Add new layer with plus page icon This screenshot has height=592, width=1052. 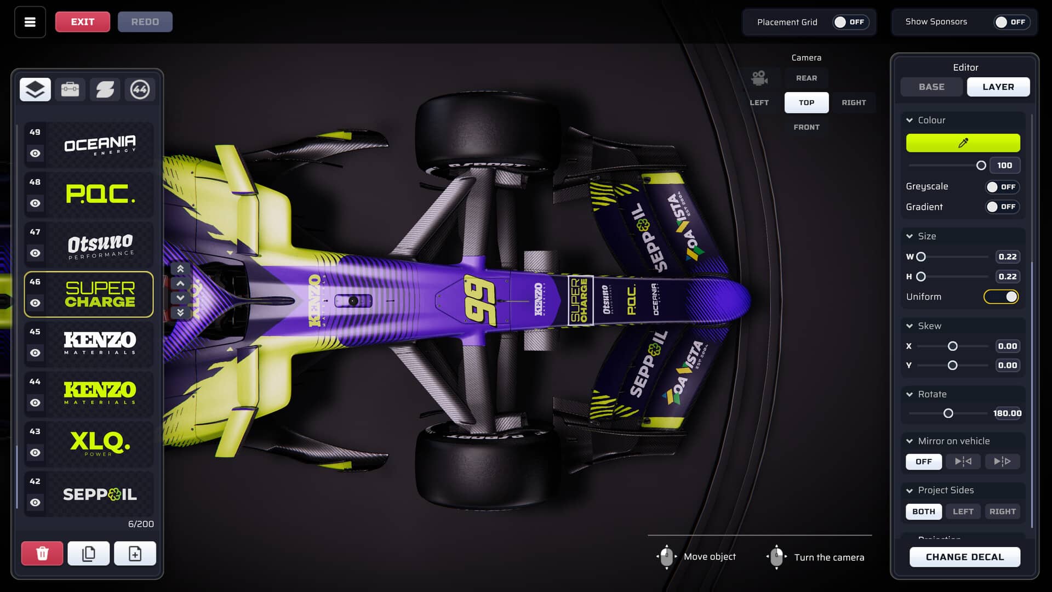click(x=135, y=554)
